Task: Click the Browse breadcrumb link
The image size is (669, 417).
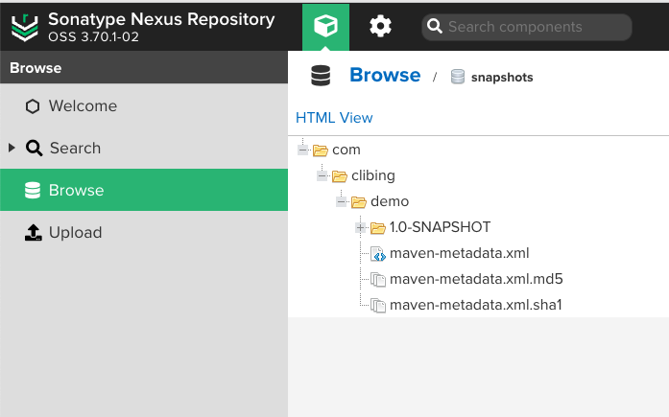Action: (x=385, y=75)
